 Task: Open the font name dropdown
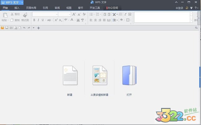click(x=57, y=15)
